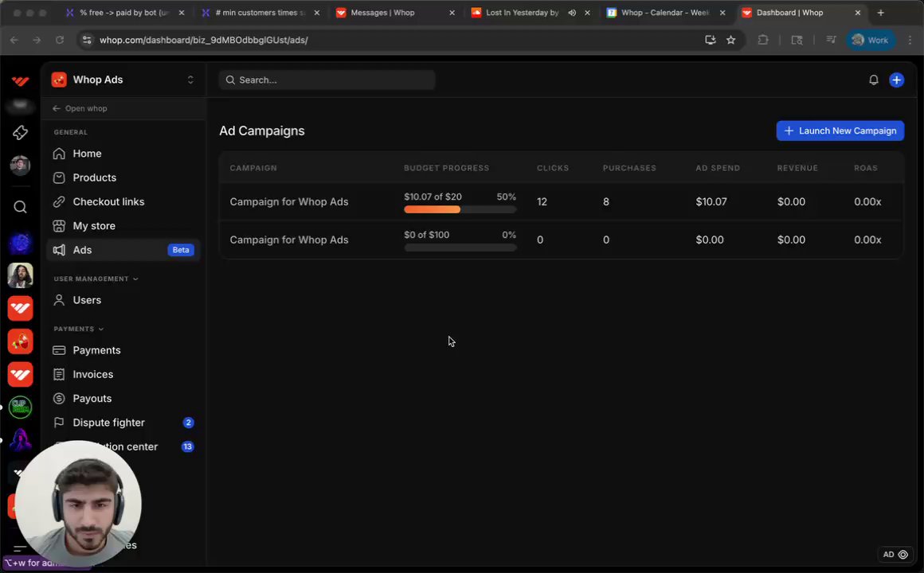Open new browser tab plus button
The image size is (924, 573).
coord(880,13)
